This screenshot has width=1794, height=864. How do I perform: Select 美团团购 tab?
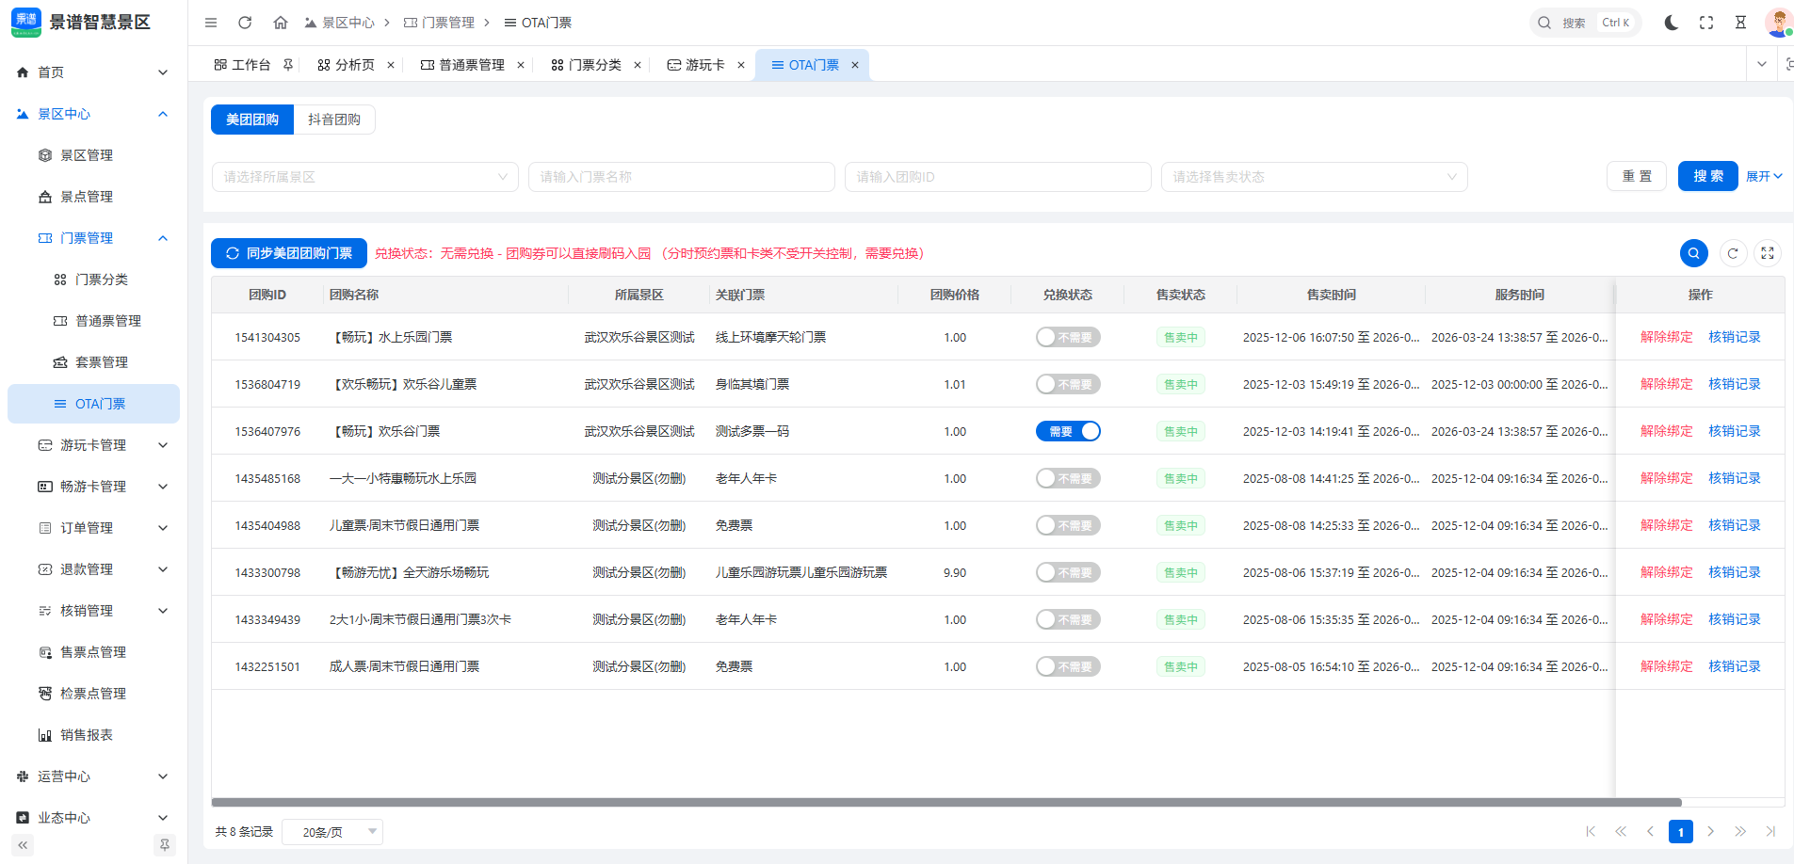coord(252,120)
